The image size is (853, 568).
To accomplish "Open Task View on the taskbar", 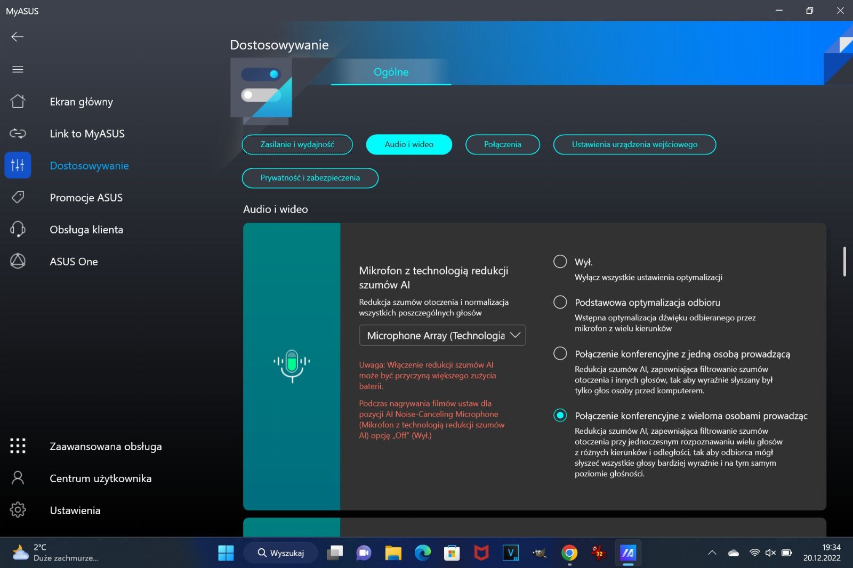I will point(335,553).
